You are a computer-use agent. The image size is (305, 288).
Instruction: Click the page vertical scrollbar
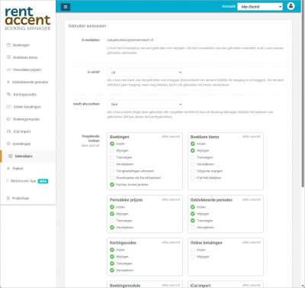pos(303,94)
